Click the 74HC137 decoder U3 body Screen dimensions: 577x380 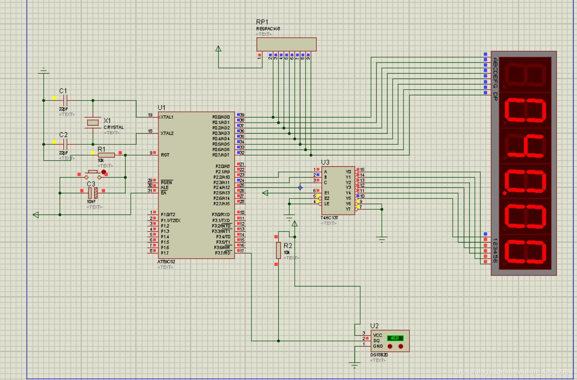(x=338, y=190)
